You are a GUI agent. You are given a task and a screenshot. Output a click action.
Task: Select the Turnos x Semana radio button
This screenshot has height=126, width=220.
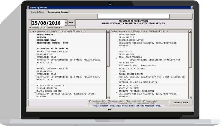coord(45,28)
